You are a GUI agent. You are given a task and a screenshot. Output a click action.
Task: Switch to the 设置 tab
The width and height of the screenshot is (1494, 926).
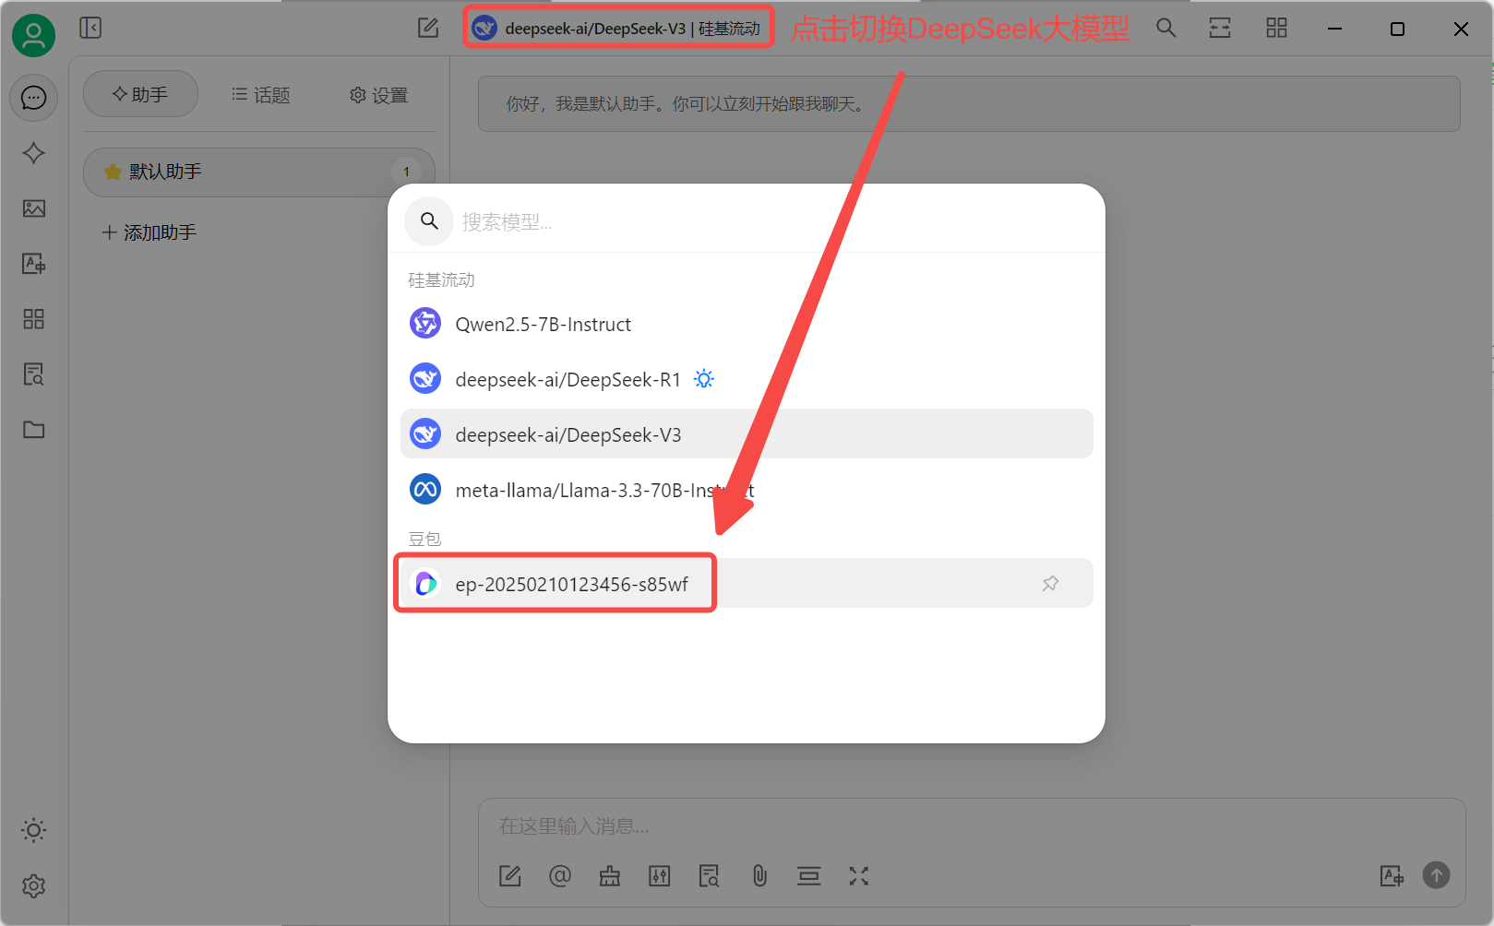pyautogui.click(x=378, y=95)
